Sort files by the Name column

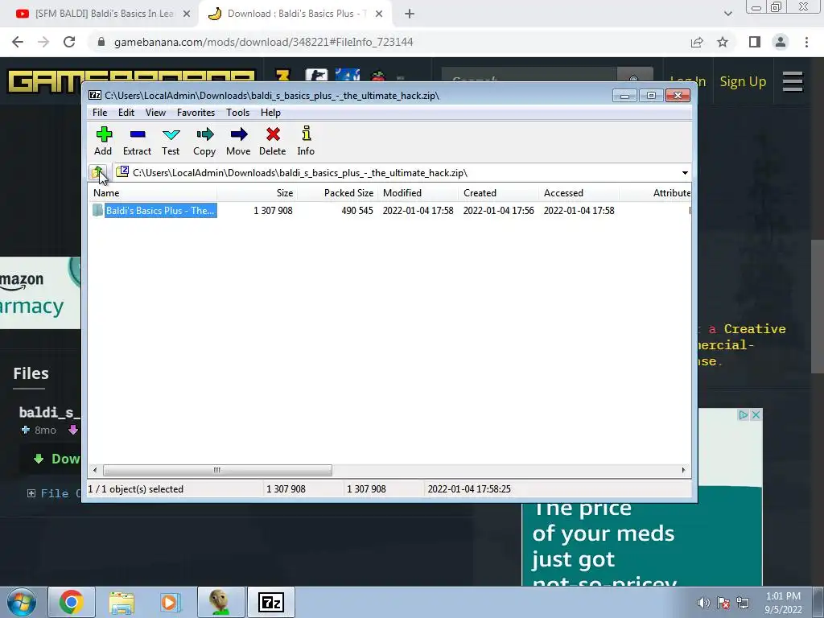coord(152,193)
